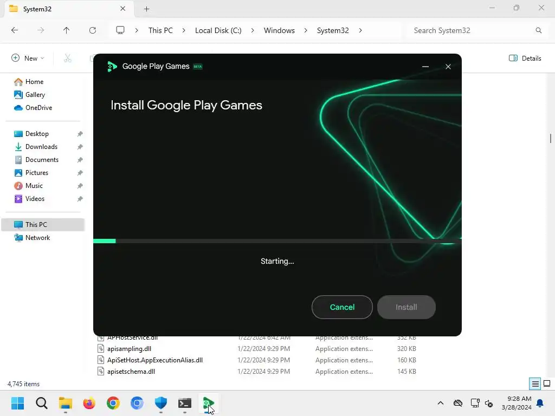Open Documents quick access folder
Screen dimensions: 555x416
point(42,160)
